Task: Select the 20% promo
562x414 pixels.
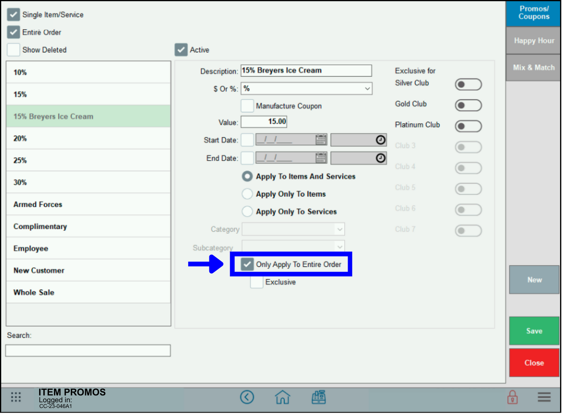Action: (88, 138)
